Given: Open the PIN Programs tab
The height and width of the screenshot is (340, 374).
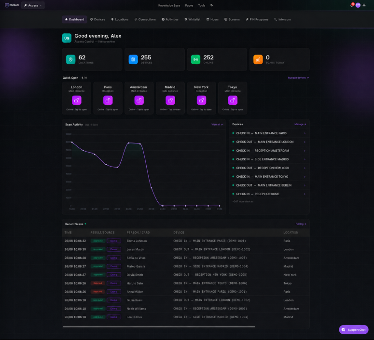Looking at the screenshot, I should (x=257, y=19).
